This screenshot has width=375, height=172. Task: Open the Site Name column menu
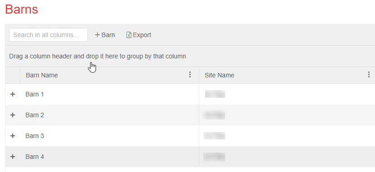pyautogui.click(x=369, y=75)
